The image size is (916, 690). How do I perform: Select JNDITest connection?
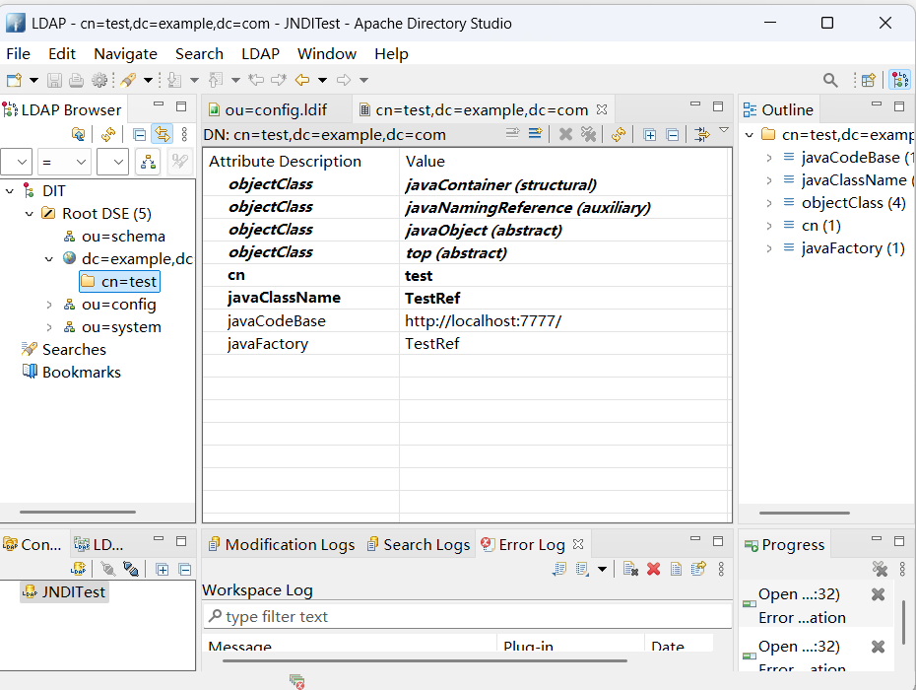64,591
